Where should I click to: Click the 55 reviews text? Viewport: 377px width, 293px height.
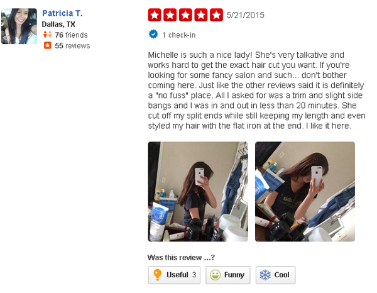pyautogui.click(x=72, y=46)
